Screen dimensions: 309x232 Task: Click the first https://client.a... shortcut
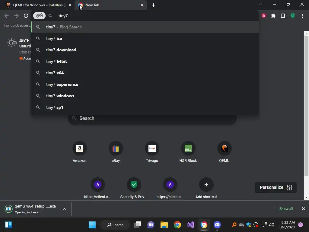point(97,188)
